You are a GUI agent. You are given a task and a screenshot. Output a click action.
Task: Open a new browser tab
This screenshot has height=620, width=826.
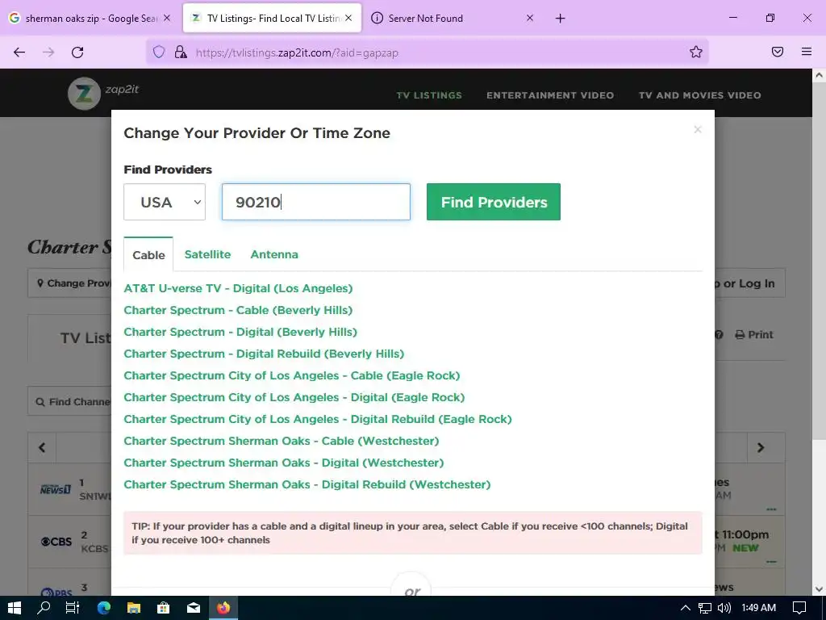[560, 19]
